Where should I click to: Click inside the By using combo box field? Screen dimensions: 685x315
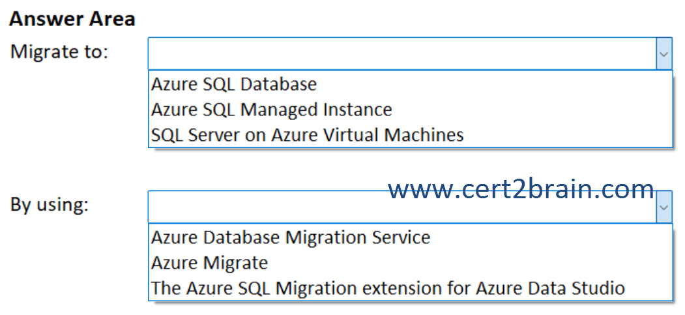[x=402, y=207]
